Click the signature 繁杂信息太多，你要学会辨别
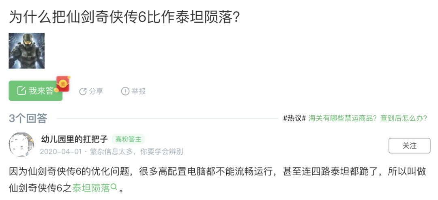Image resolution: width=438 pixels, height=200 pixels. (x=136, y=152)
